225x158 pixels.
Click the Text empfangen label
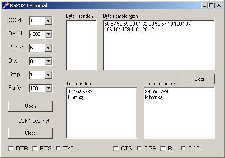pyautogui.click(x=160, y=84)
